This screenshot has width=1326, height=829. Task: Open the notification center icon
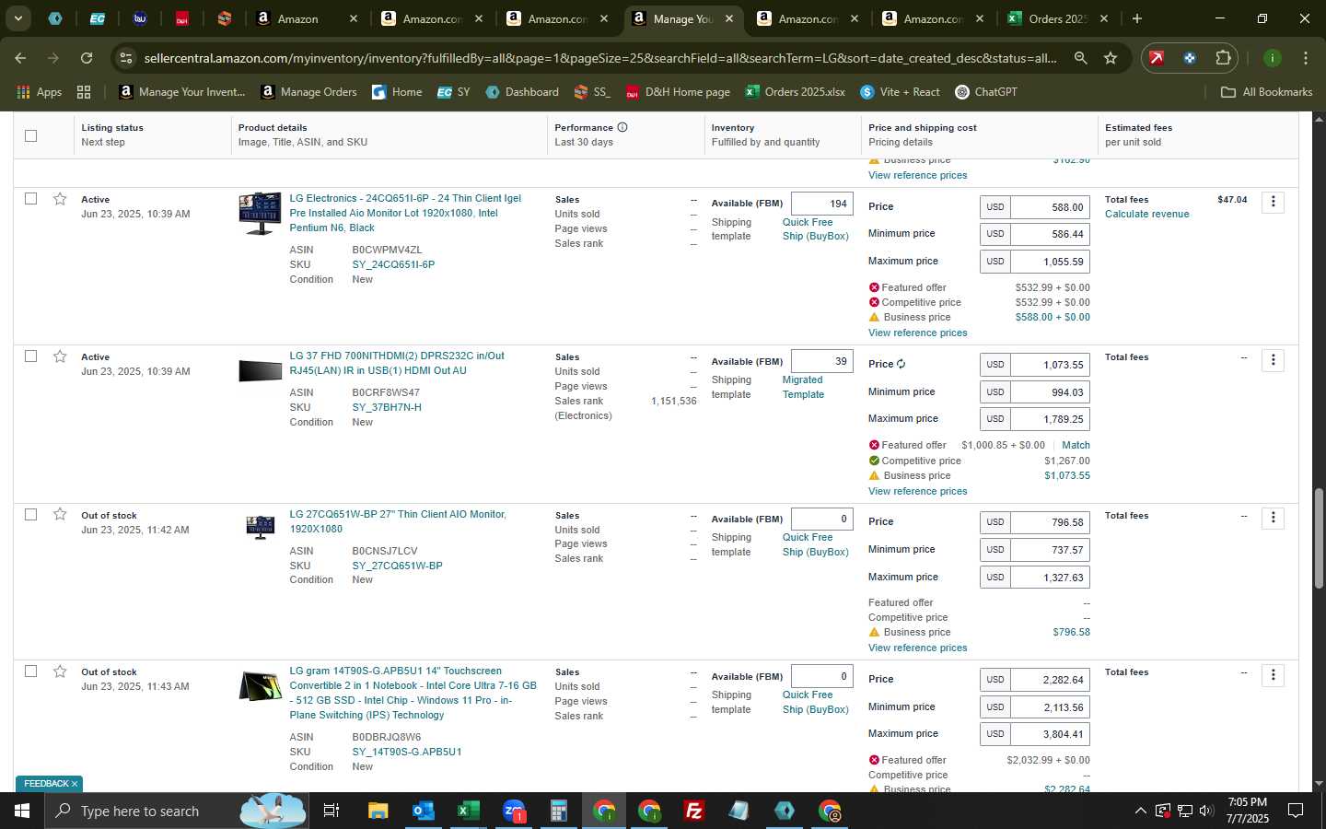[1296, 811]
